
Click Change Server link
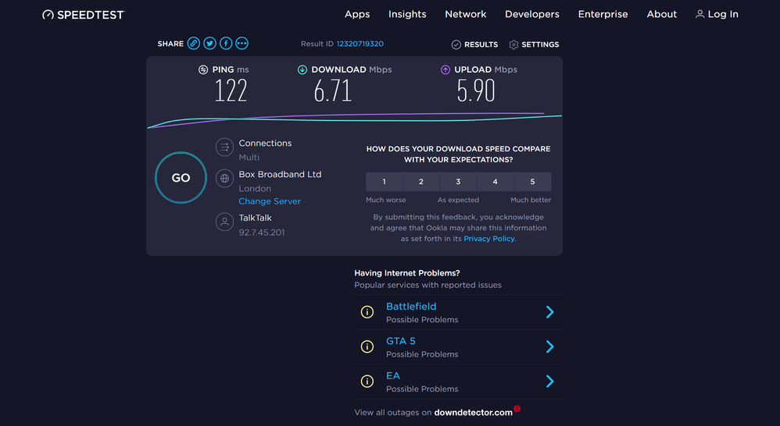(270, 201)
